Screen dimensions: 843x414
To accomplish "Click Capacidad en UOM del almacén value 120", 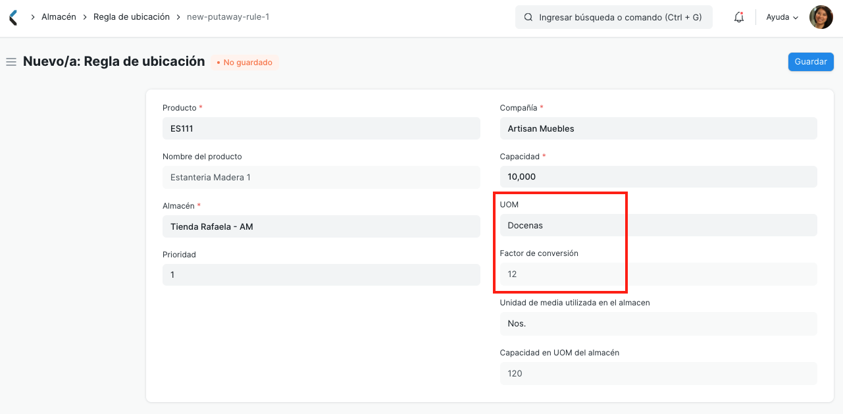I will tap(658, 373).
